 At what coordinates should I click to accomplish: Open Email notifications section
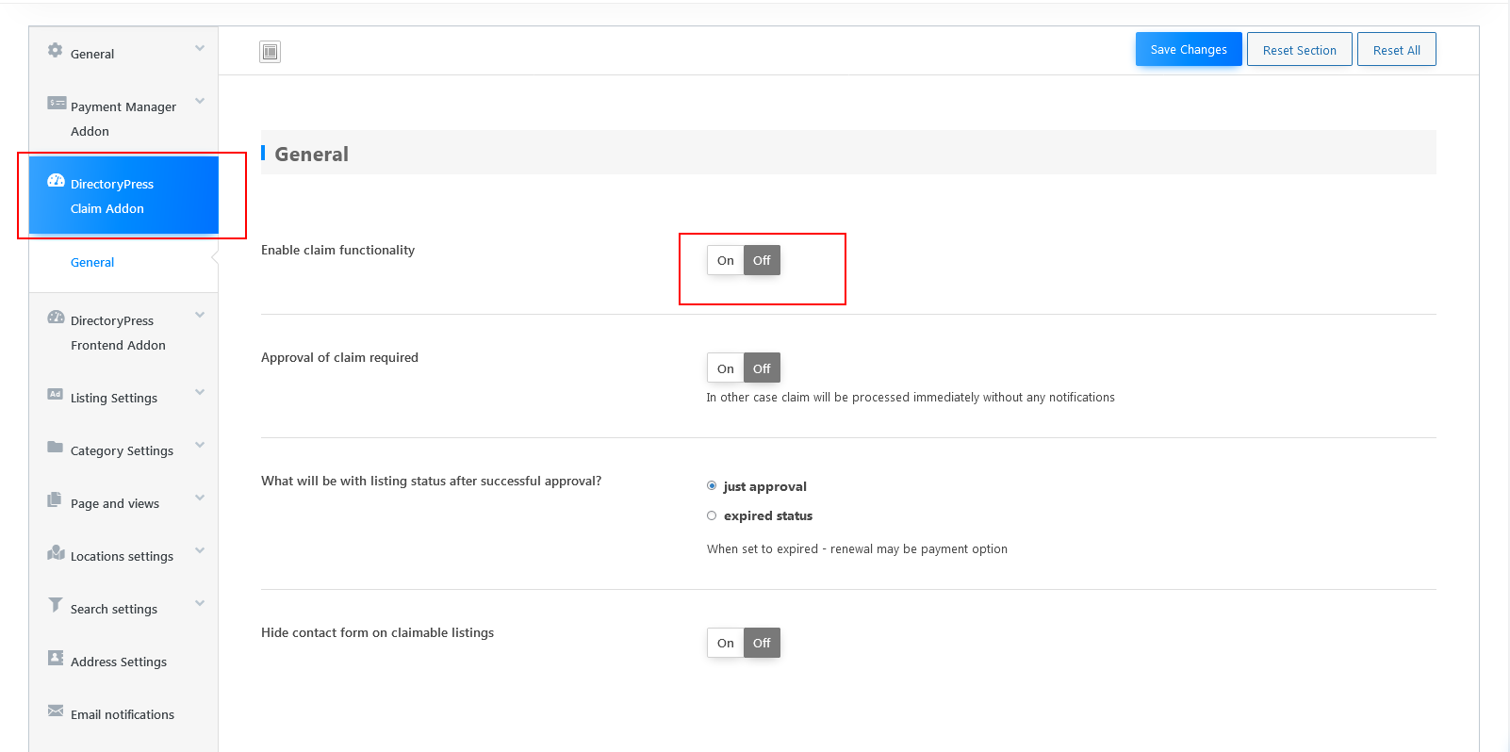point(123,713)
